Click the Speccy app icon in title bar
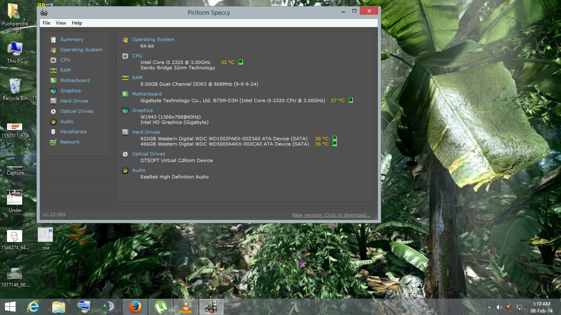 point(44,12)
